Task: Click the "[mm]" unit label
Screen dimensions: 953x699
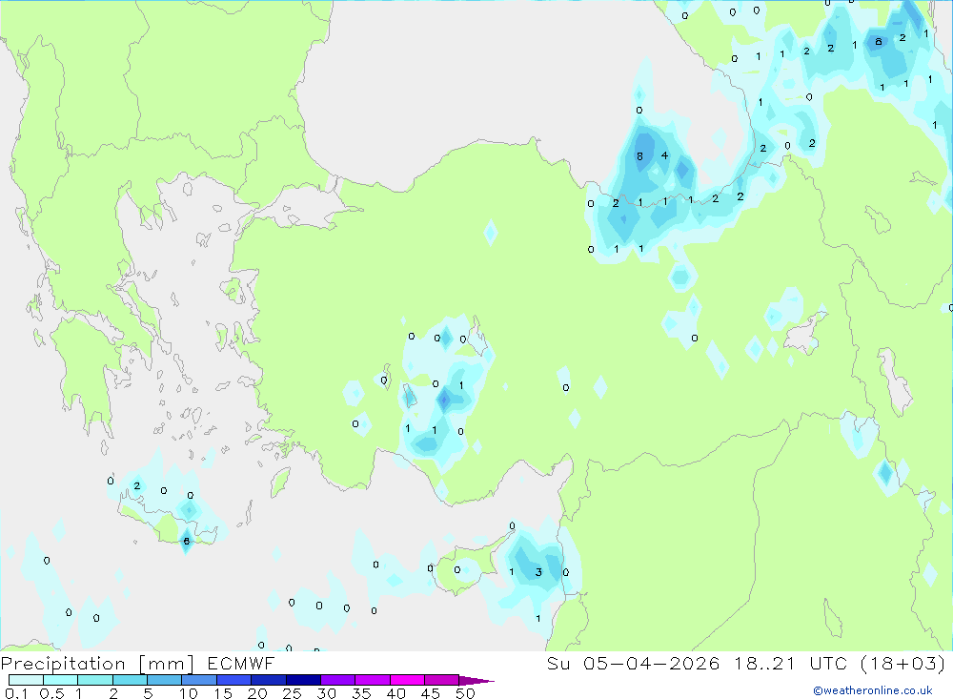Action: point(166,664)
